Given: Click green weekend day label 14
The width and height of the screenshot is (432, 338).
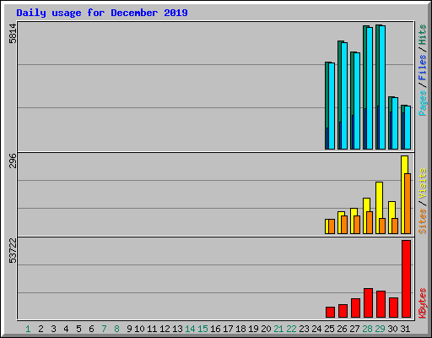Looking at the screenshot, I should (x=190, y=329).
